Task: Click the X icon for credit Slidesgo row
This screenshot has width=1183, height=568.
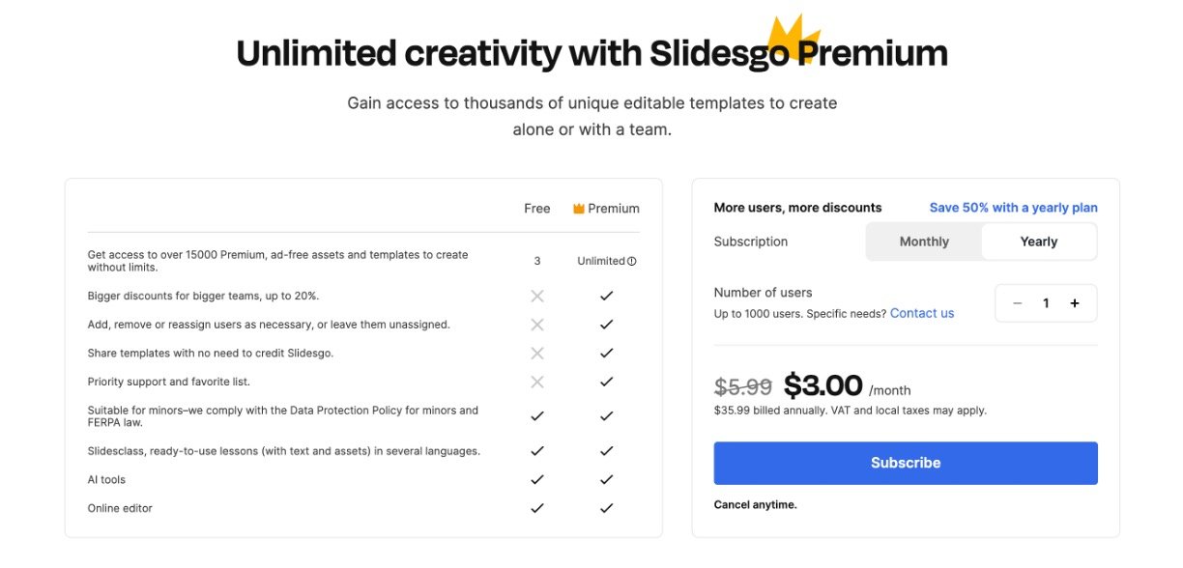Action: pyautogui.click(x=537, y=354)
